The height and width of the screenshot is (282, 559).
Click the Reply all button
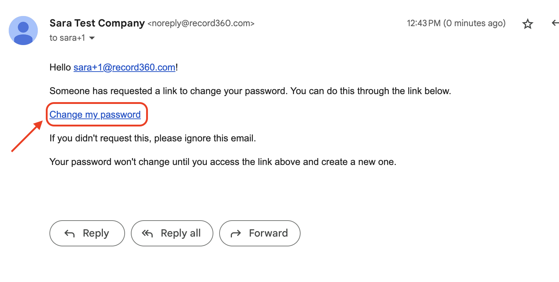click(x=172, y=233)
